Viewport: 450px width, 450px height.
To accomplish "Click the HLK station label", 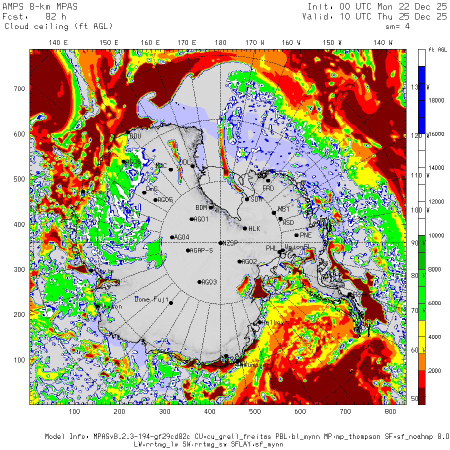I will [254, 228].
